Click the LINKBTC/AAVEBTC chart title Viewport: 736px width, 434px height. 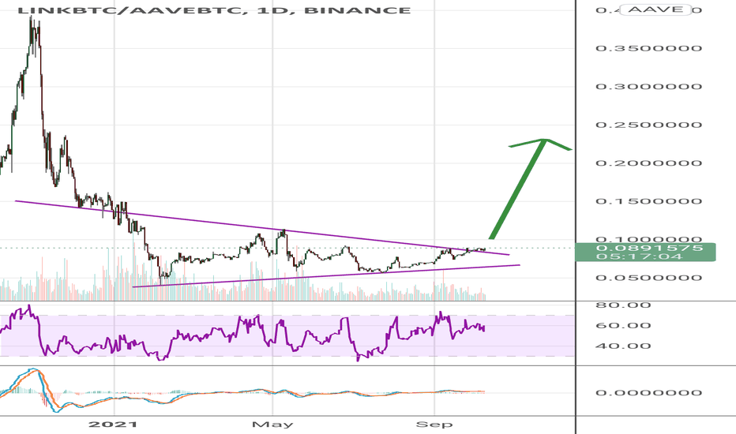tap(213, 9)
